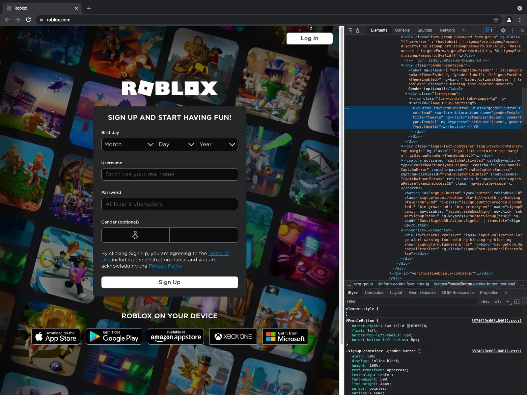Click the #707070 border color swatch
This screenshot has width=527, height=395.
click(x=408, y=326)
